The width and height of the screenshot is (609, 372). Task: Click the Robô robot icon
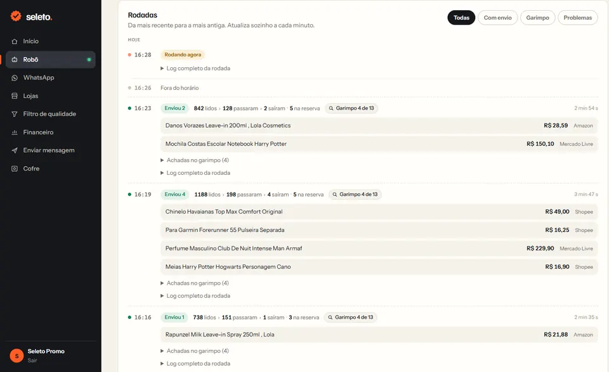coord(15,60)
